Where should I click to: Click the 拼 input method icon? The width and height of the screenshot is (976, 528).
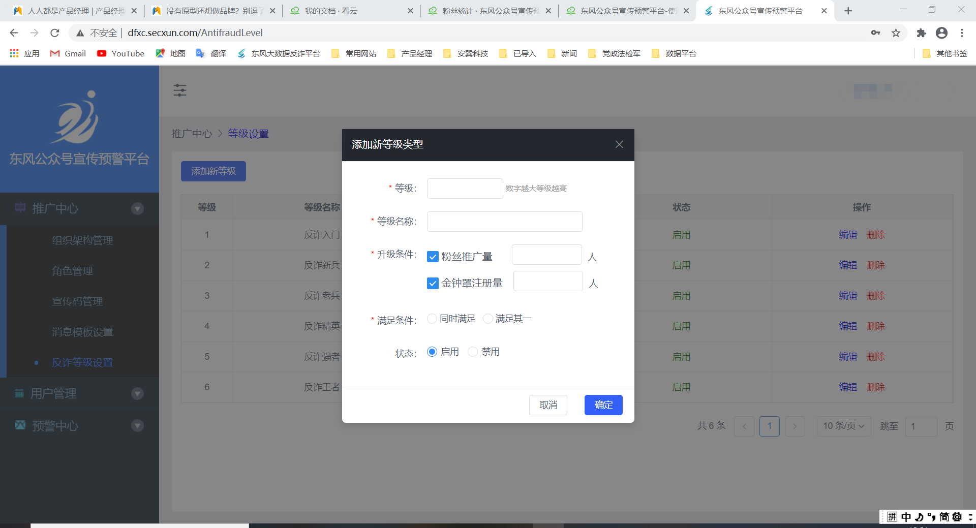tap(892, 517)
